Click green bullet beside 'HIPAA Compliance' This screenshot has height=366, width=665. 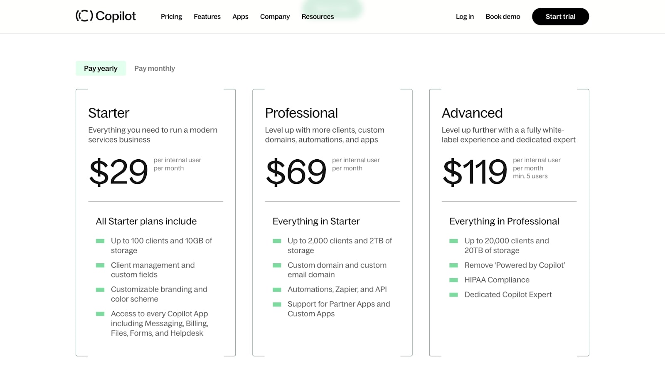click(x=453, y=280)
